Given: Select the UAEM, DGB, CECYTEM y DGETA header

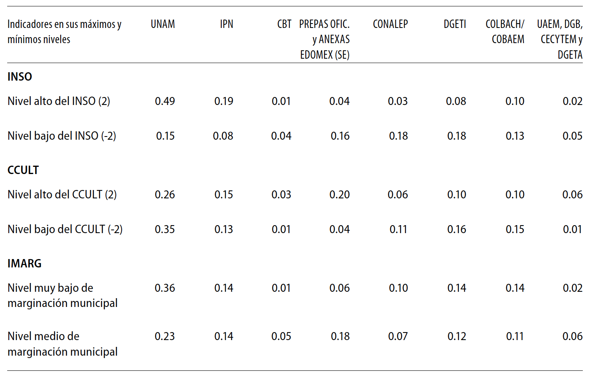Looking at the screenshot, I should (x=560, y=40).
